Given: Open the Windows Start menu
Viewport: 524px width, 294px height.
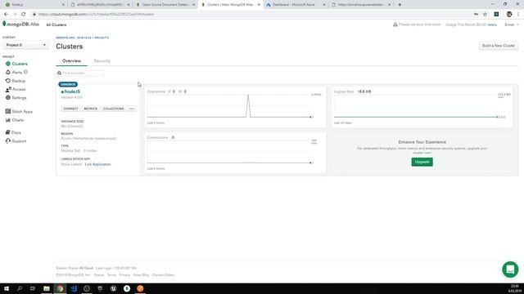Looking at the screenshot, I should 7,288.
